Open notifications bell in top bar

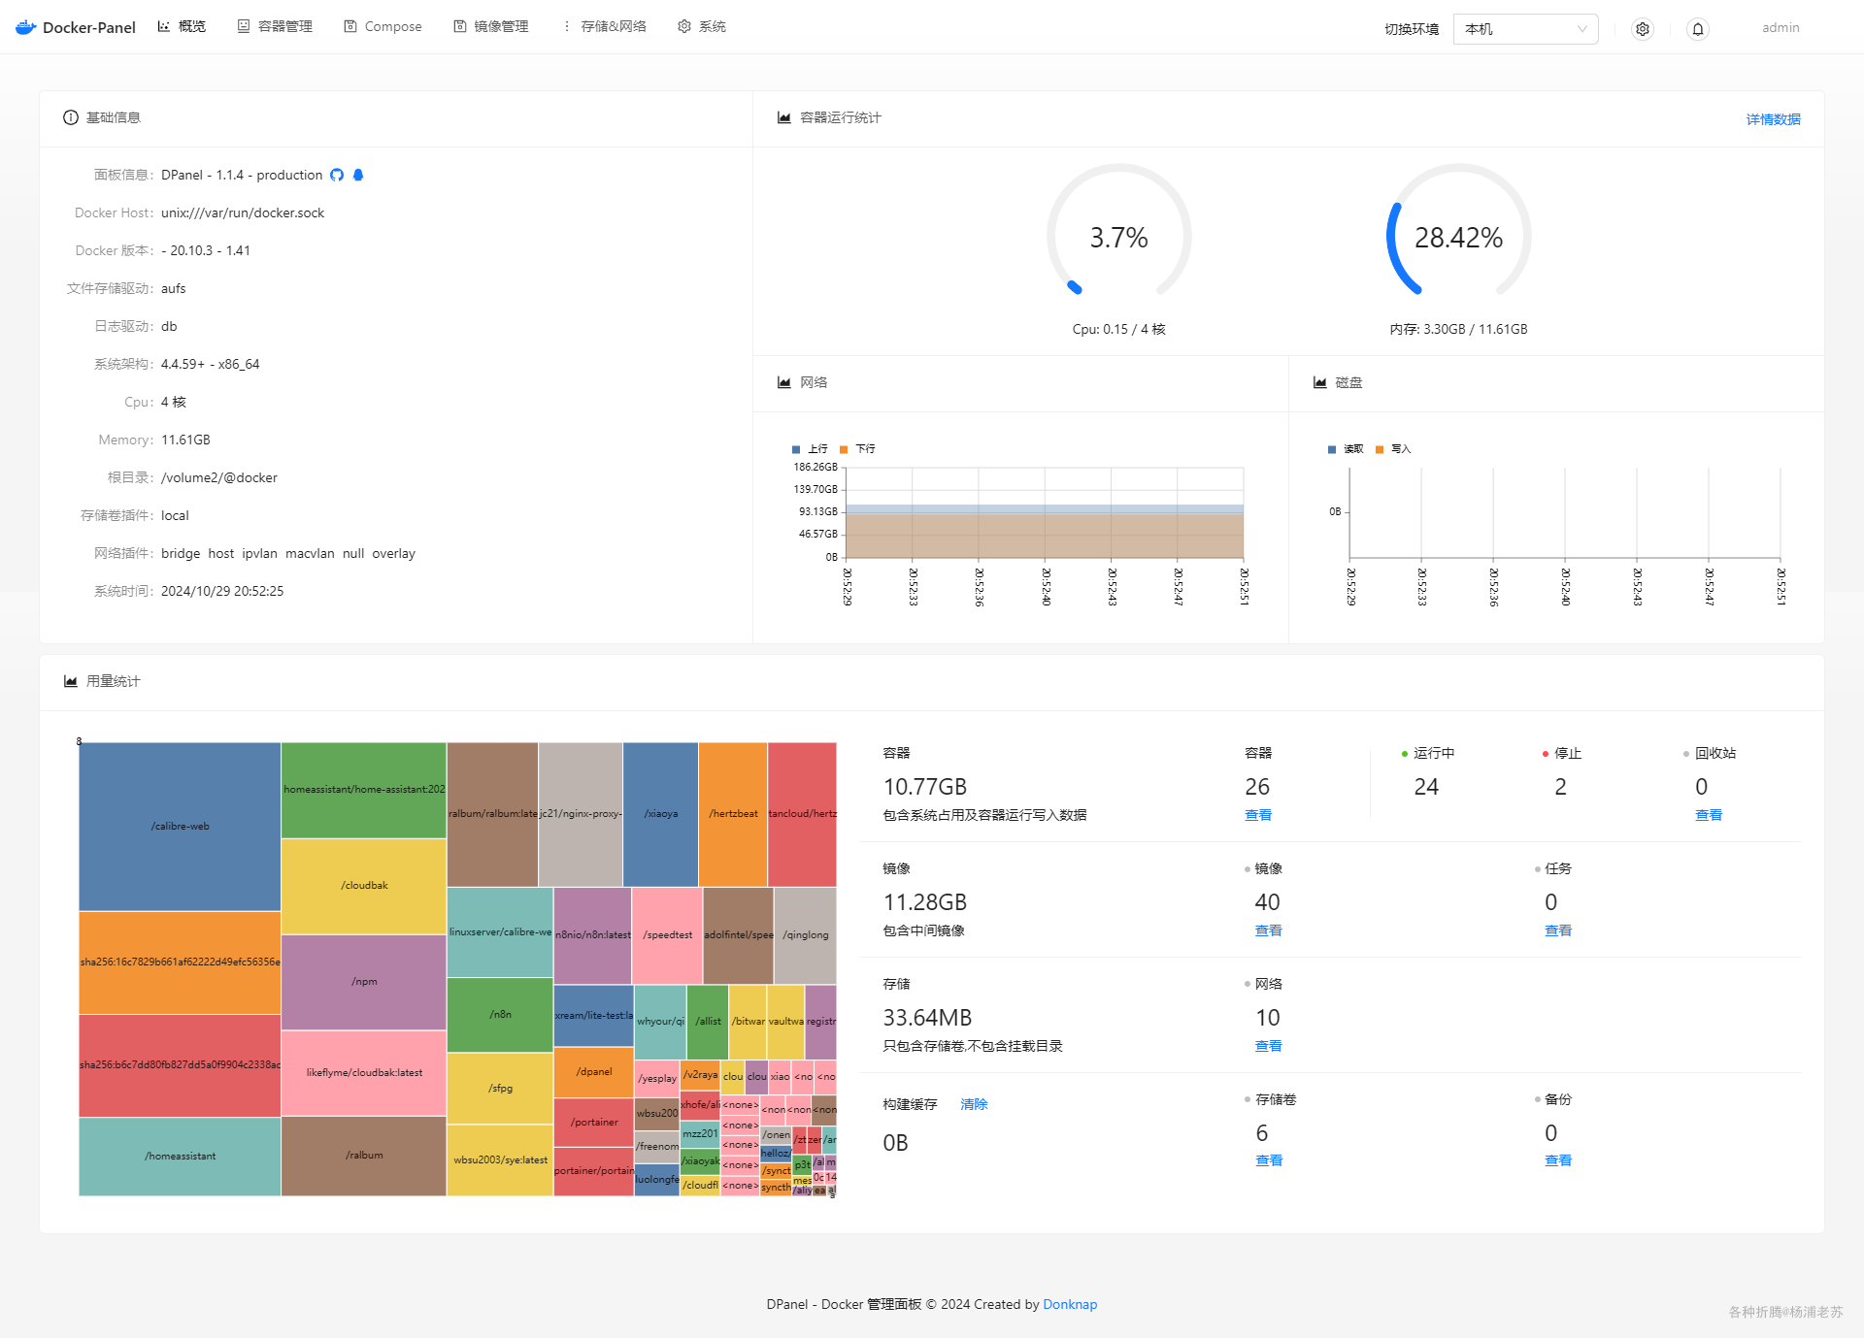click(x=1697, y=29)
